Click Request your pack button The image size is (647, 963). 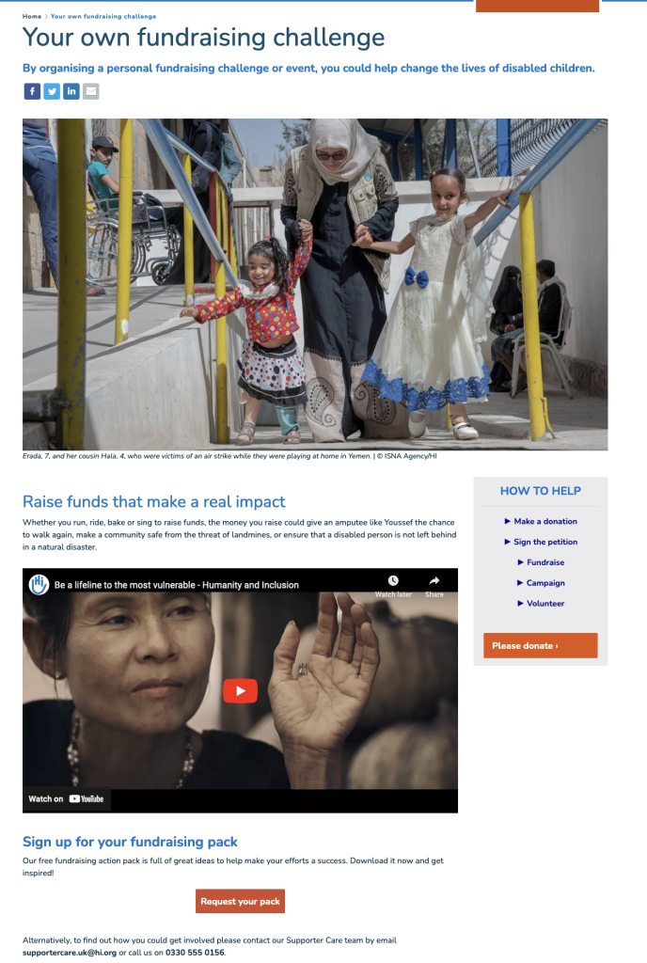point(240,901)
